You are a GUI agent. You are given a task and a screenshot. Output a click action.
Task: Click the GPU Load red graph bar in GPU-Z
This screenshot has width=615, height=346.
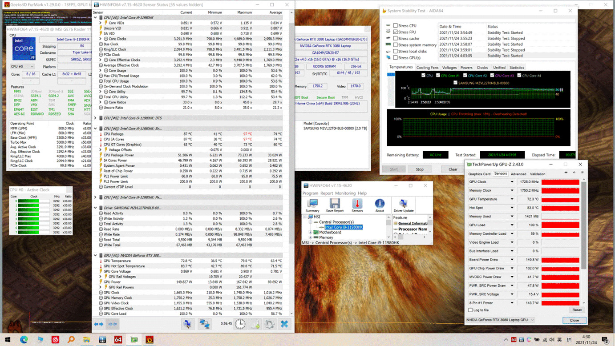coord(560,225)
